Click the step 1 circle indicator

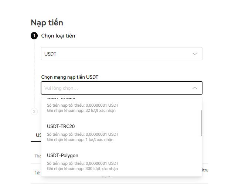tap(34, 36)
